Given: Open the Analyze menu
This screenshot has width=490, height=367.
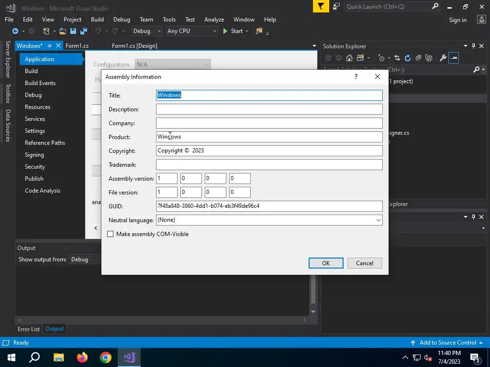Looking at the screenshot, I should [x=214, y=19].
